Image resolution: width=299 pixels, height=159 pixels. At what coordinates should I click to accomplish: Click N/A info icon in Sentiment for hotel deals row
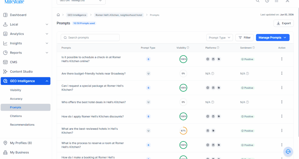pos(247,102)
